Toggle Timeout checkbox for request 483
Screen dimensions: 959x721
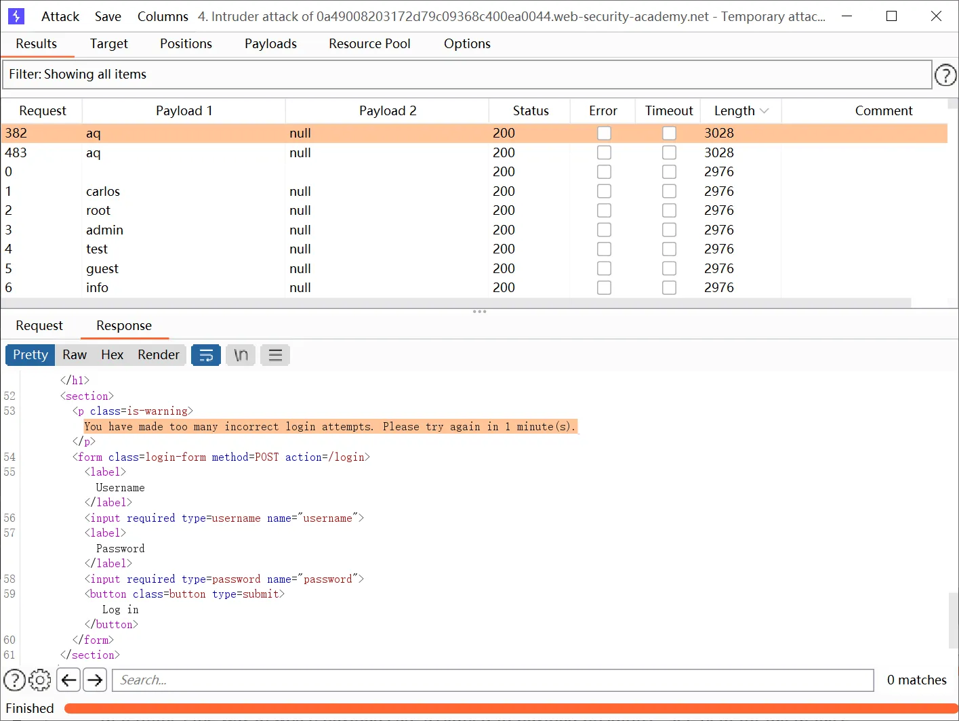[x=669, y=152]
